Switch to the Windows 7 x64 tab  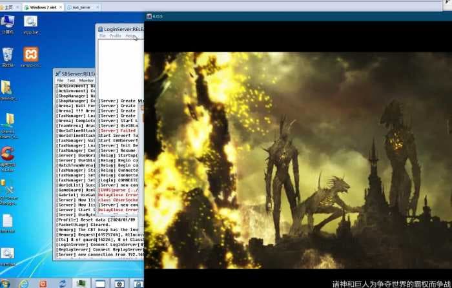(43, 7)
